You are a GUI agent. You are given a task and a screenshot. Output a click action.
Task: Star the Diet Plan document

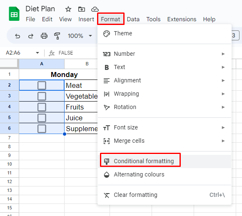[68, 9]
